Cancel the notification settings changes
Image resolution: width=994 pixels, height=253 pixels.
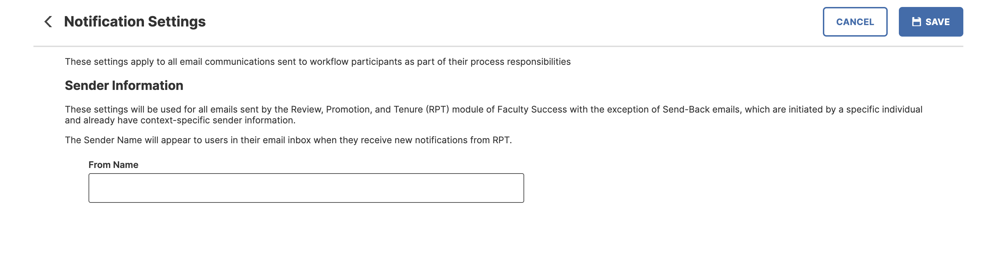pyautogui.click(x=855, y=22)
